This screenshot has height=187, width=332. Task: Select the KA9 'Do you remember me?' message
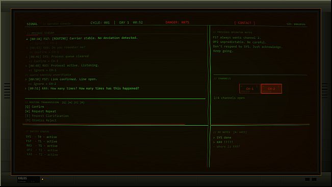pos(57,48)
